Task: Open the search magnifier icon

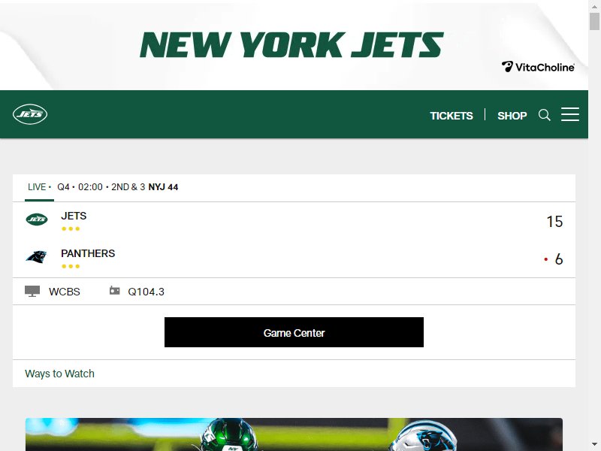Action: coord(544,115)
